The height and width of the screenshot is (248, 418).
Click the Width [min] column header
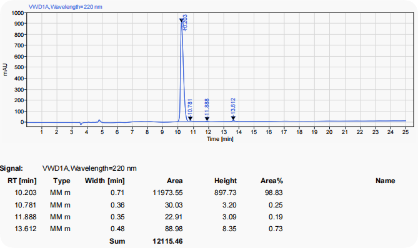point(105,181)
